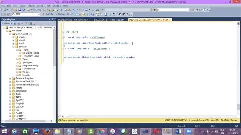
Task: Select the System Tables folder
Action: tap(32, 53)
